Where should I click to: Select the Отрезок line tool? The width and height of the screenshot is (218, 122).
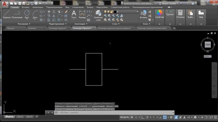click(6, 14)
